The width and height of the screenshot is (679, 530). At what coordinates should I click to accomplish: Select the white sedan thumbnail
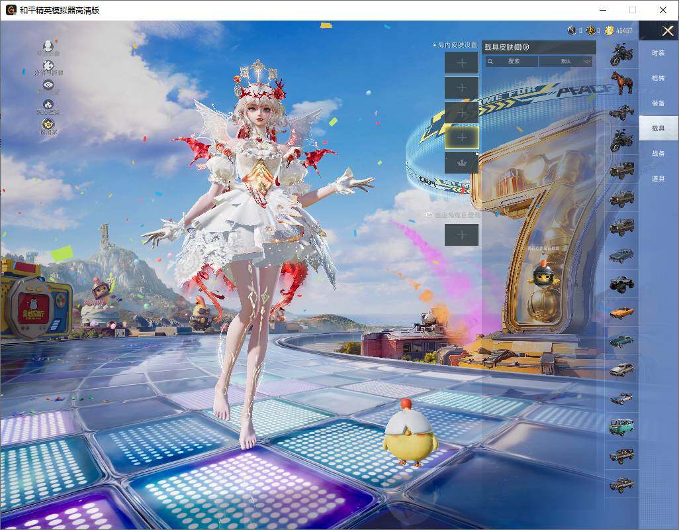(621, 370)
